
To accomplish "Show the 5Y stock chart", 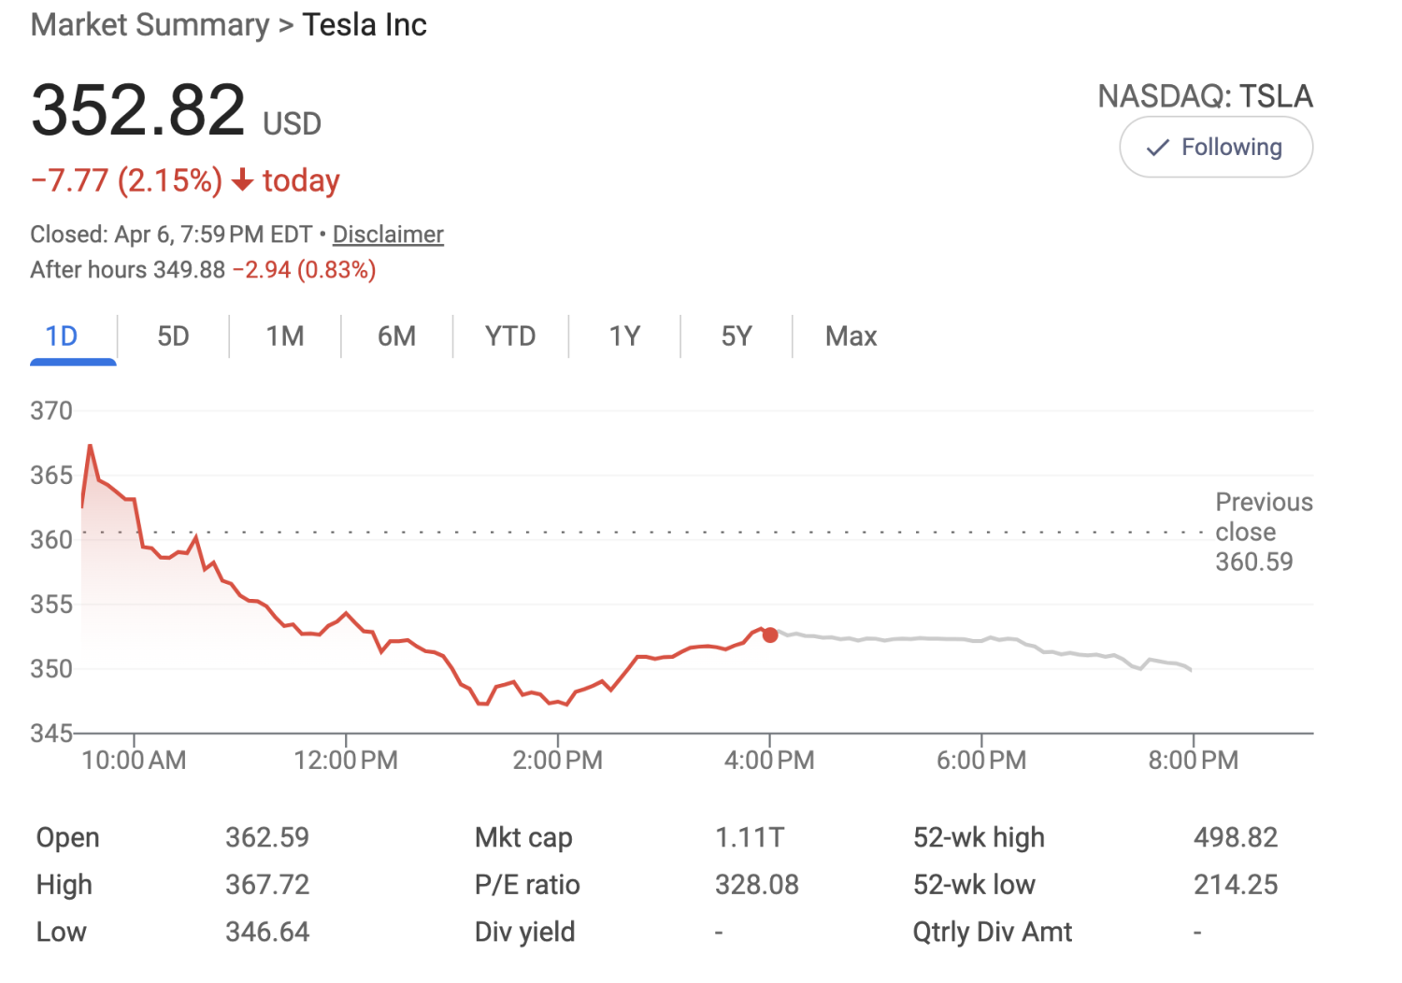I will pos(736,335).
